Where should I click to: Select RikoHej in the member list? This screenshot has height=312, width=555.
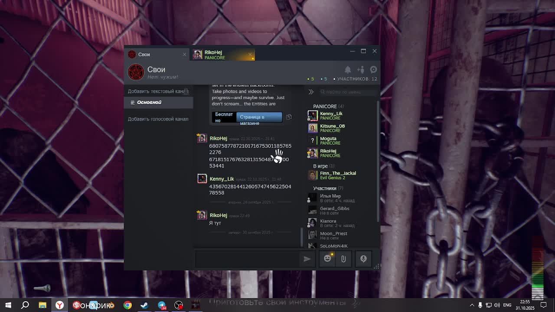click(341, 153)
